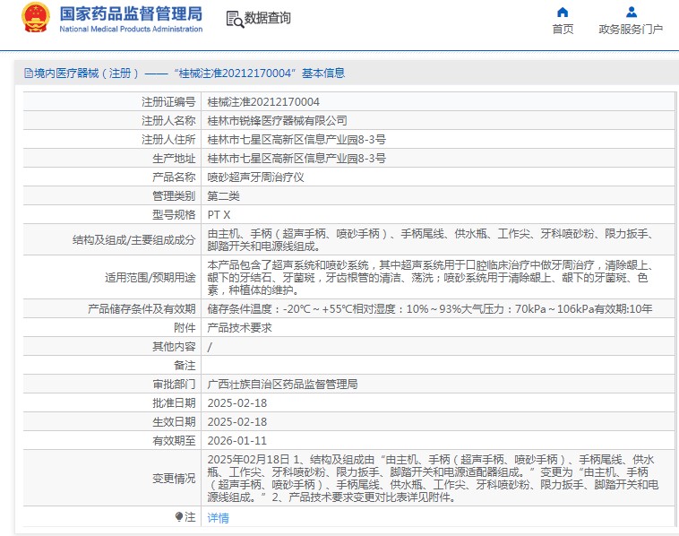Screen dimensions: 679x536
Task: Go to 首页 text in navigation
Action: coord(563,30)
